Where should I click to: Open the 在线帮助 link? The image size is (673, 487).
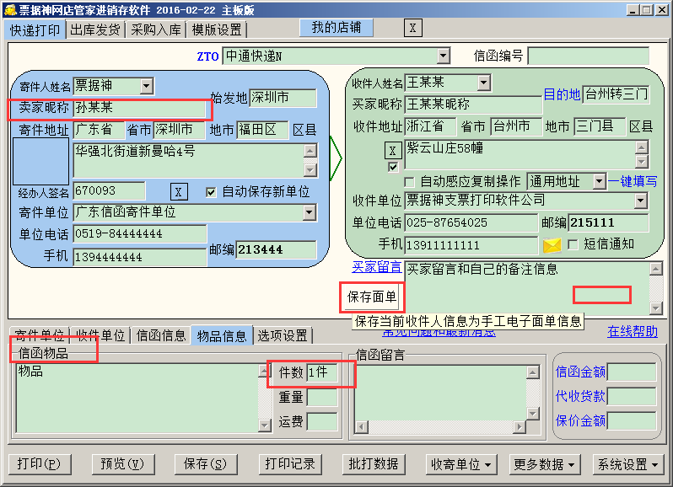coord(633,331)
